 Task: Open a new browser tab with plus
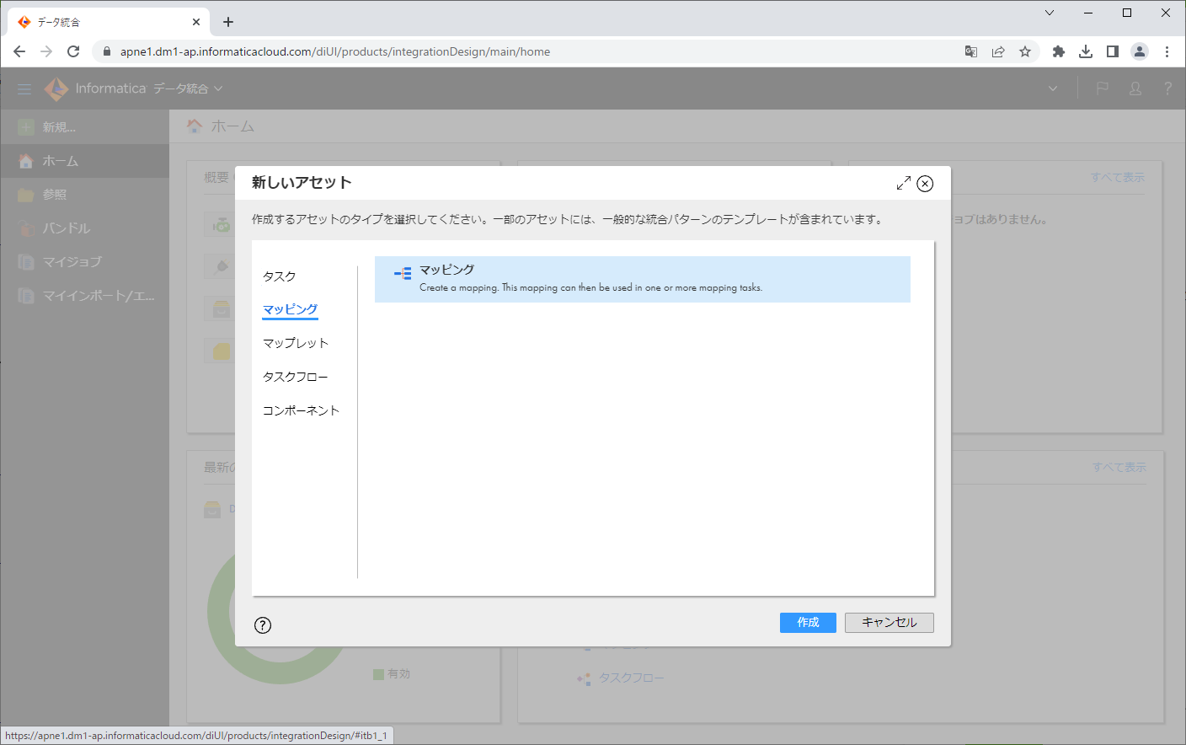[228, 22]
